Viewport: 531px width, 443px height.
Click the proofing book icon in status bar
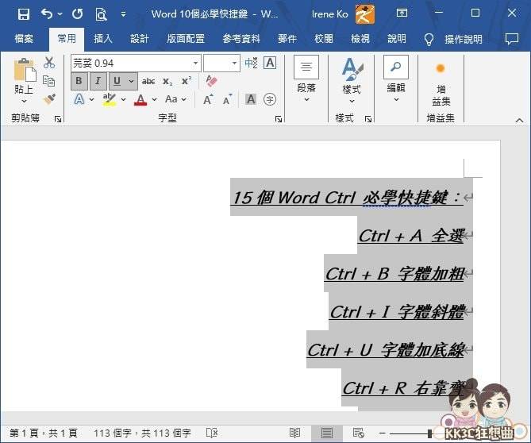point(212,433)
